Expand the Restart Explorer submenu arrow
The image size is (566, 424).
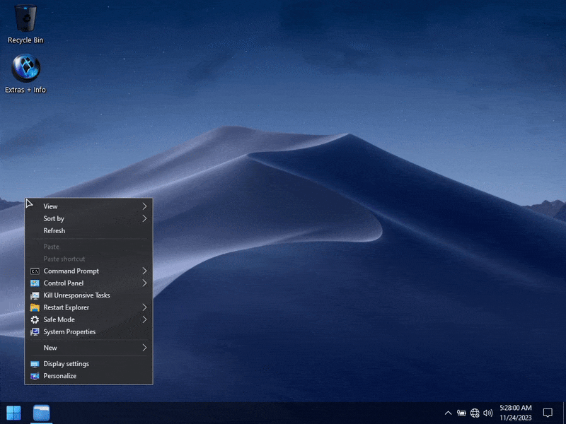tap(144, 307)
